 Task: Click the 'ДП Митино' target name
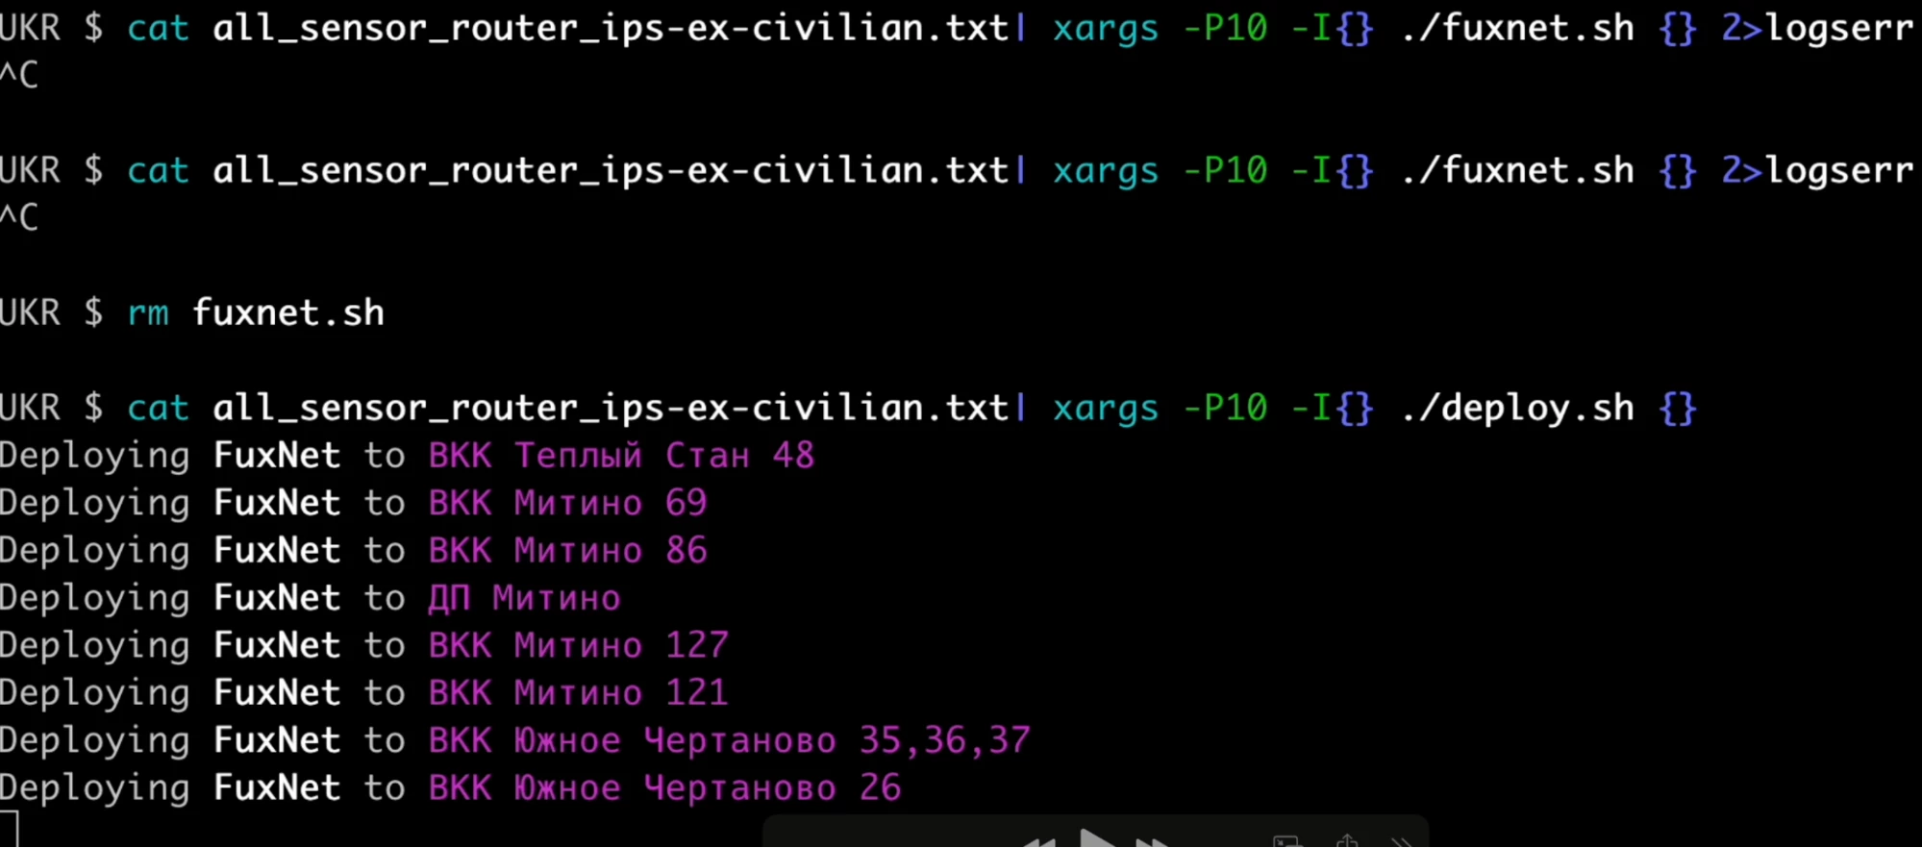524,598
